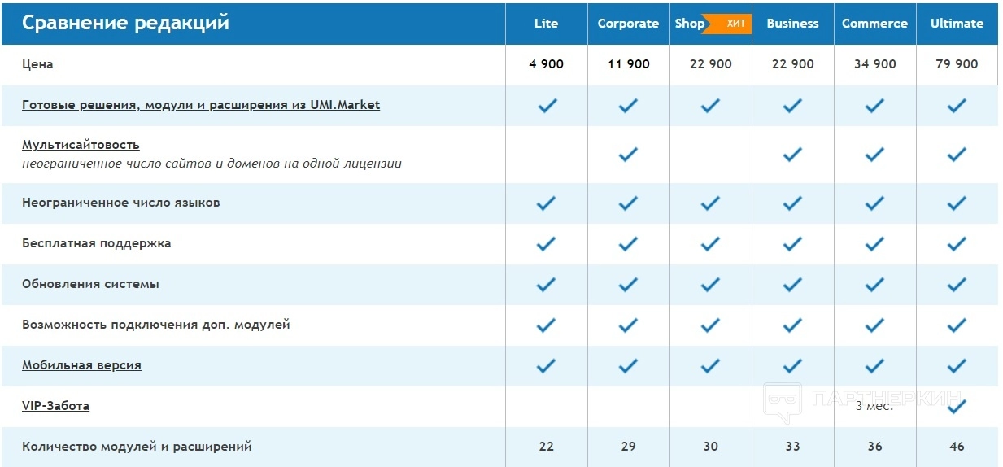Click Ultimate checkmark in VIP-Забота row
Screen dimensions: 1003x467
point(957,405)
